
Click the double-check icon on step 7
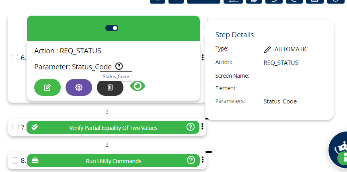[35, 127]
